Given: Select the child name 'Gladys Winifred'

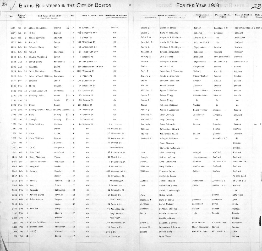Looking at the screenshot, I should click(x=37, y=57).
